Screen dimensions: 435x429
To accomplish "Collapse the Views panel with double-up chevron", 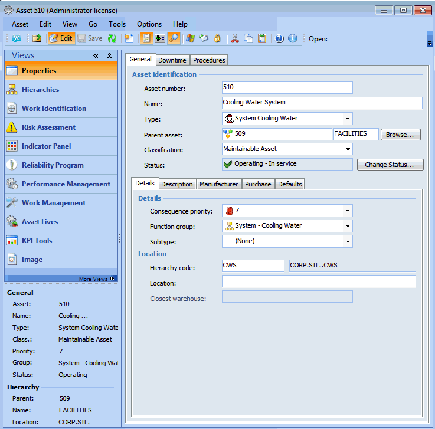I will tap(109, 56).
